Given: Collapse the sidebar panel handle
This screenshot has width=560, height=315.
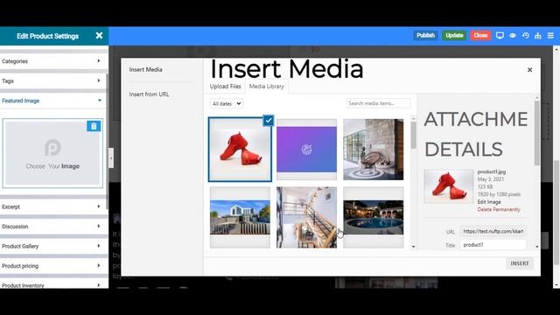Looking at the screenshot, I should pos(111,157).
